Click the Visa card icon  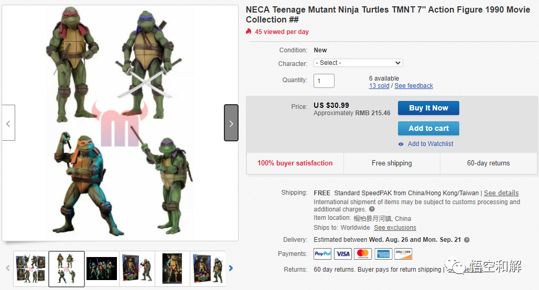(x=343, y=254)
